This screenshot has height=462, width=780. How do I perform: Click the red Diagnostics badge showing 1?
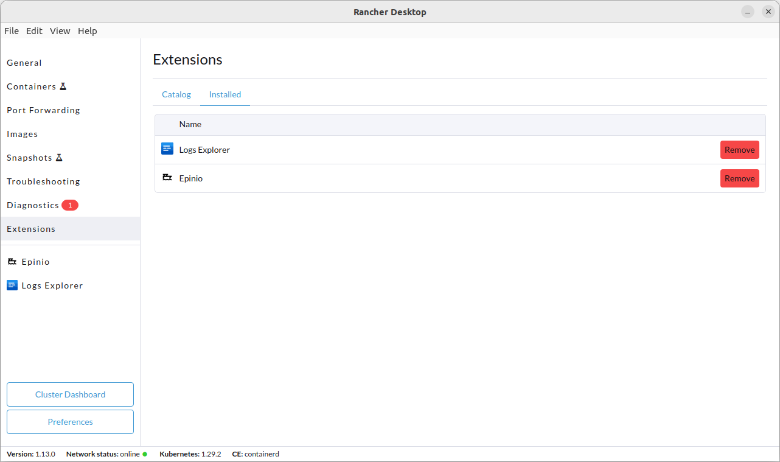tap(70, 205)
